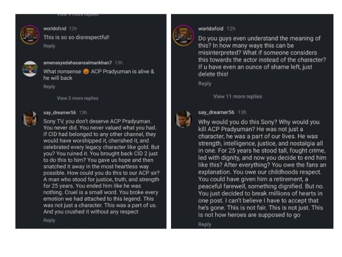Viewport: 342px width, 257px height.
Task: Expand the cut-off 'View 9 more replies'
Action: tap(77, 15)
